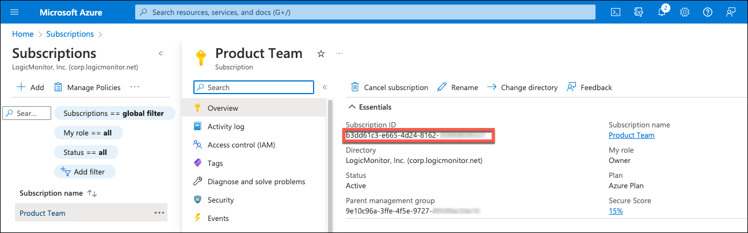Open Directories and subscriptions filter icon
The image size is (748, 233).
pos(638,12)
